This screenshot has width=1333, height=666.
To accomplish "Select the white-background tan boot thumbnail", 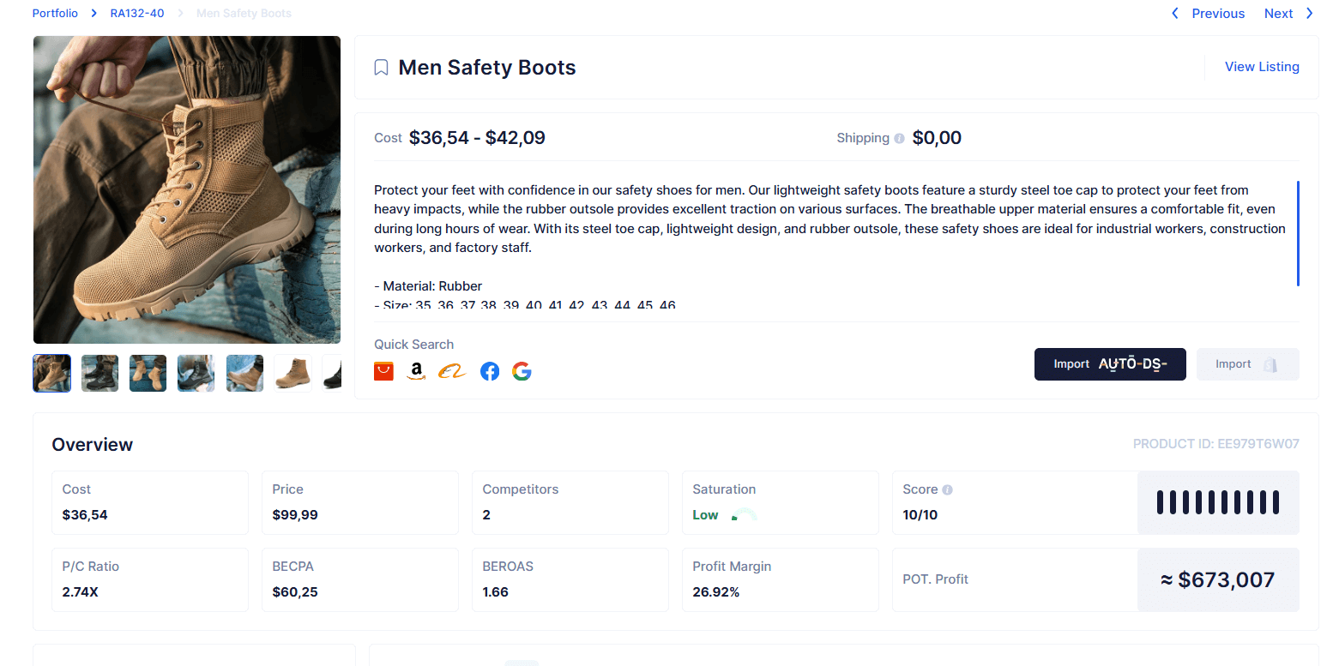I will [293, 374].
